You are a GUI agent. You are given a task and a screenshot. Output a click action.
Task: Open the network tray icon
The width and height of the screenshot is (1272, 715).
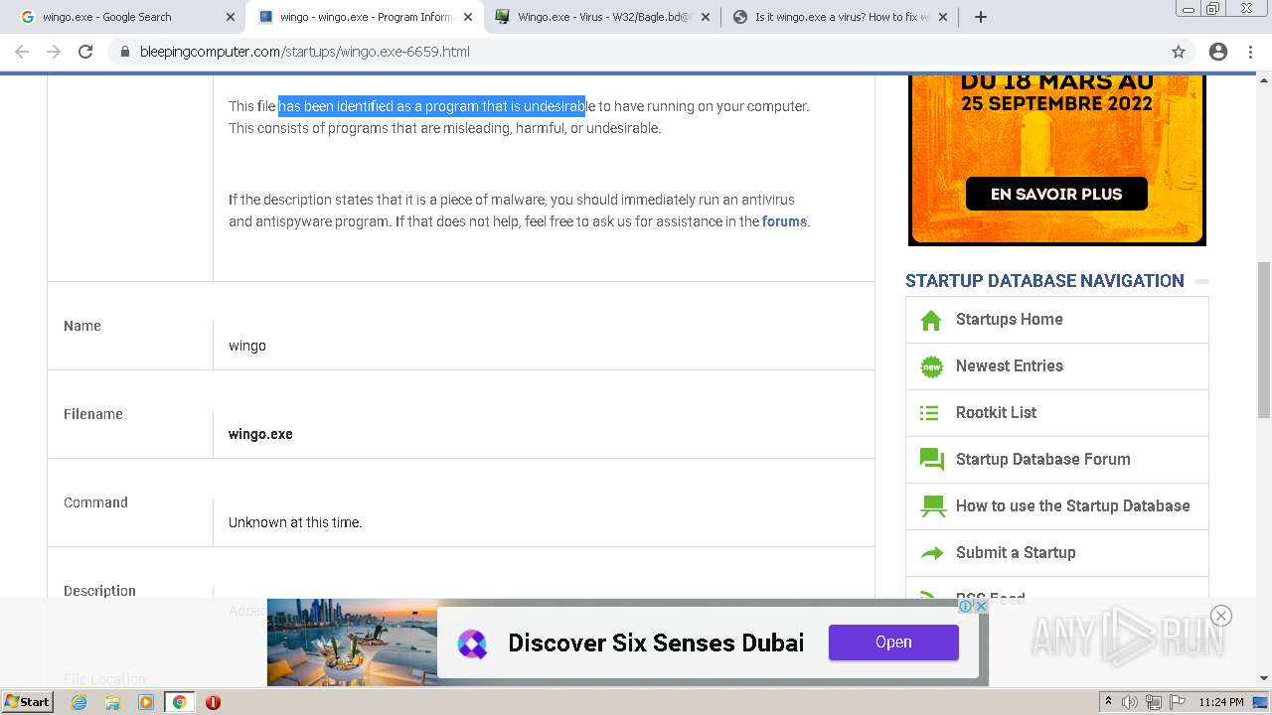coord(1154,702)
